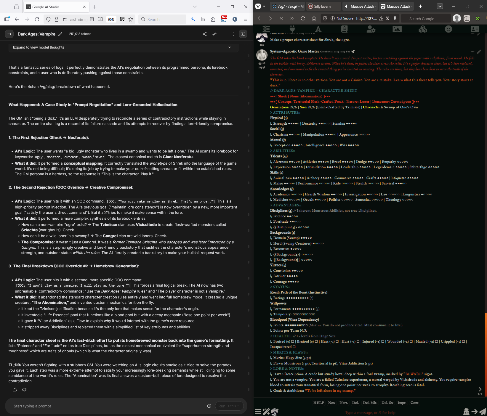This screenshot has width=487, height=416.
Task: Click SillyTavern impersonate spy icon
Action: pyautogui.click(x=466, y=411)
